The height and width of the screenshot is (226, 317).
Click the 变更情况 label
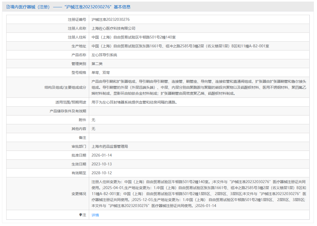79,194
